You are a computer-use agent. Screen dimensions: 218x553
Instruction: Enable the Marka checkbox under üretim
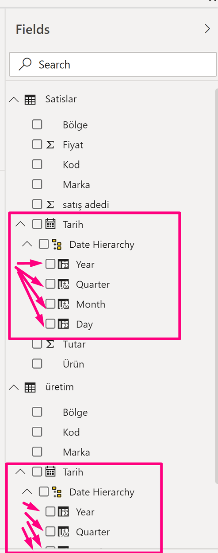pos(37,452)
